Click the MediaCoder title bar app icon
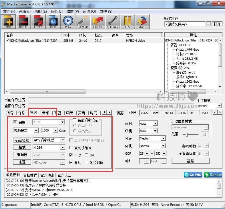The image size is (225, 209). pos(3,4)
